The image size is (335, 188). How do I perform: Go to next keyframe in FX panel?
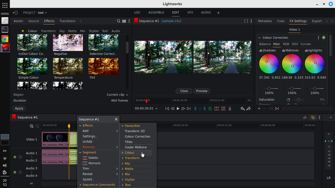point(277,109)
